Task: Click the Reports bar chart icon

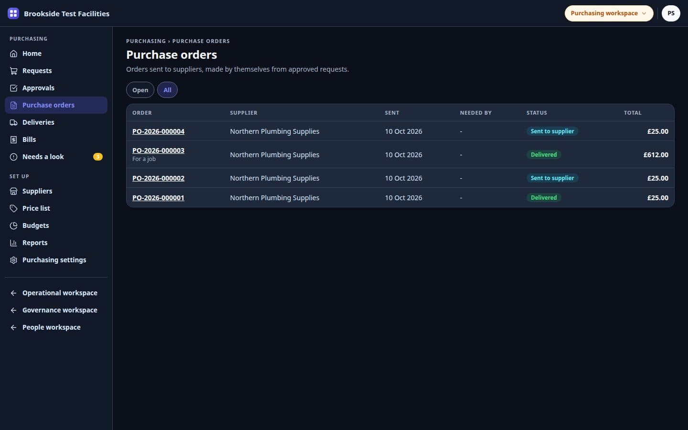Action: [14, 243]
